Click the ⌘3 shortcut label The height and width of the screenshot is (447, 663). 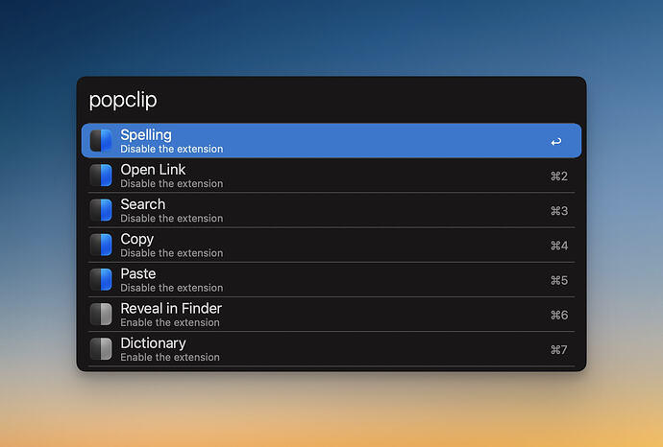tap(559, 211)
